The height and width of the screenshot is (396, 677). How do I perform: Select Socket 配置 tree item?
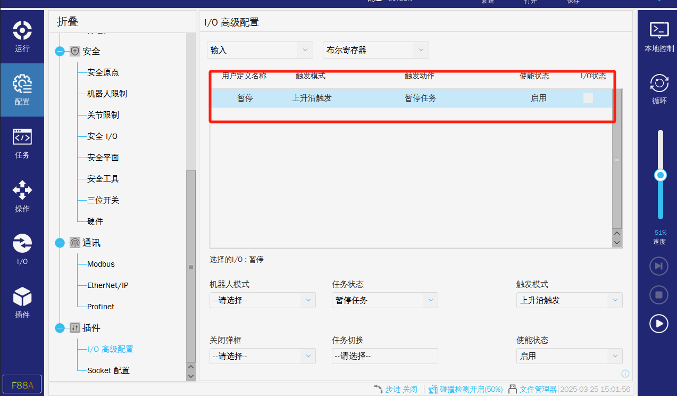pyautogui.click(x=108, y=370)
